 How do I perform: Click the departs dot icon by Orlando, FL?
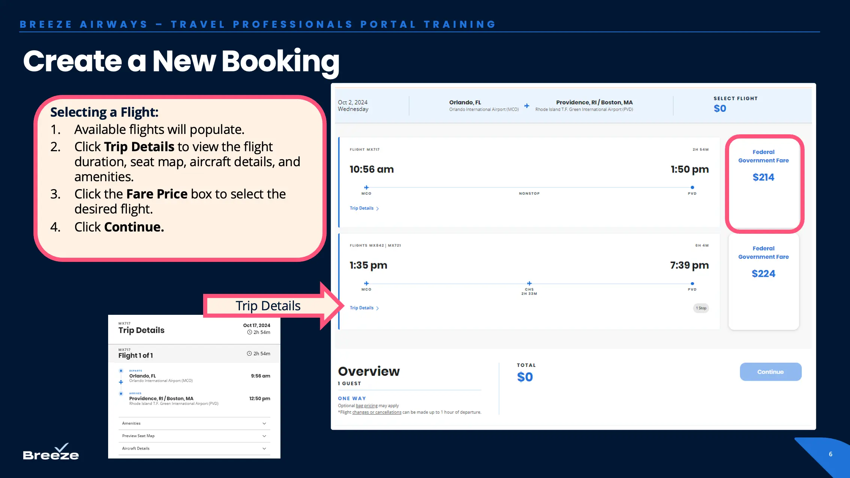[121, 371]
